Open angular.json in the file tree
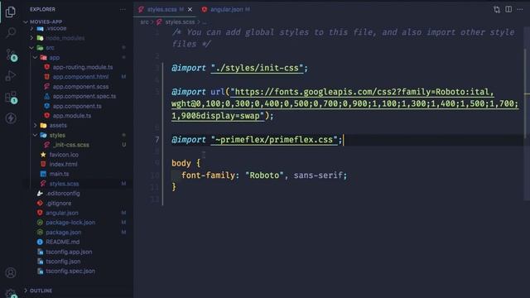 point(62,213)
